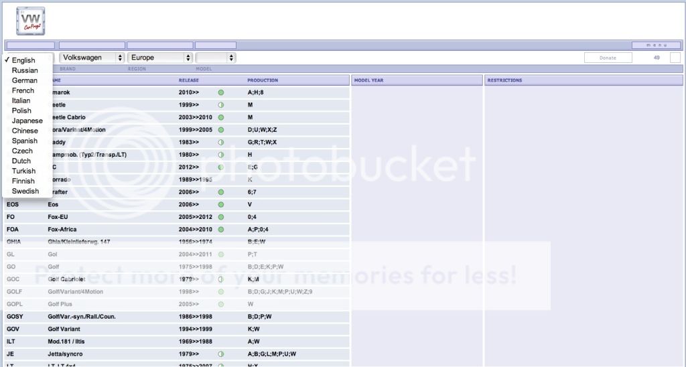Pick Swedish from the language list
Viewport: 686px width, 367px height.
pos(25,191)
